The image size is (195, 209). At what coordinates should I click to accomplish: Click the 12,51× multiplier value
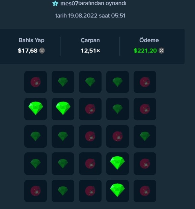(x=90, y=51)
